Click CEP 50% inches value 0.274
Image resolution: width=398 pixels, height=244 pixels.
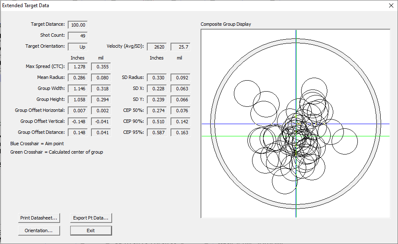pos(156,111)
